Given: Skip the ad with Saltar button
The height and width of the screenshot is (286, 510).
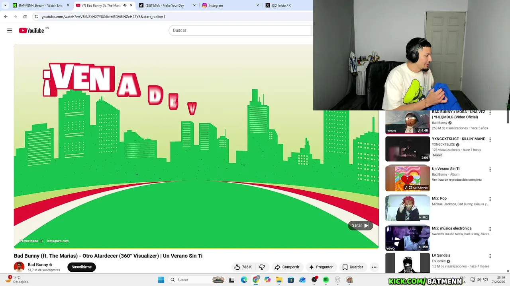Looking at the screenshot, I should pos(361,225).
